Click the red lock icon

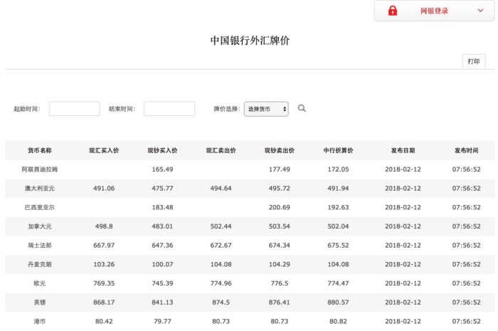point(393,11)
